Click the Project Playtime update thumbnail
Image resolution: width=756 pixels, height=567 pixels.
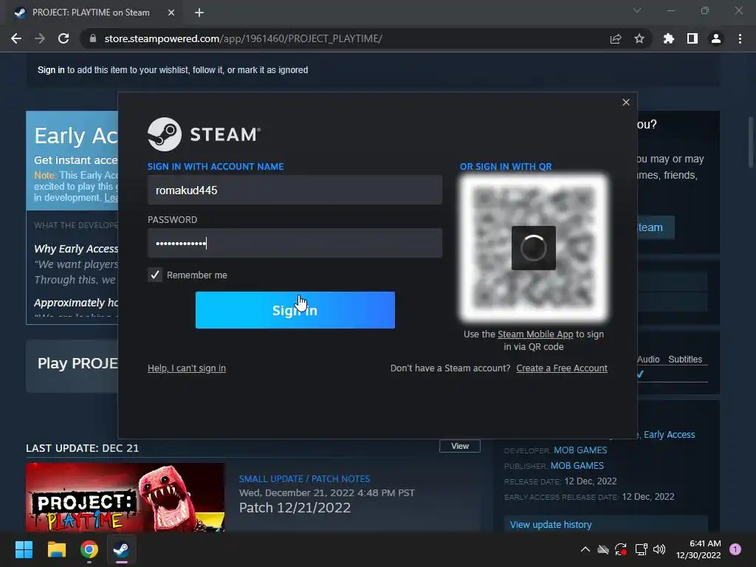click(x=126, y=497)
